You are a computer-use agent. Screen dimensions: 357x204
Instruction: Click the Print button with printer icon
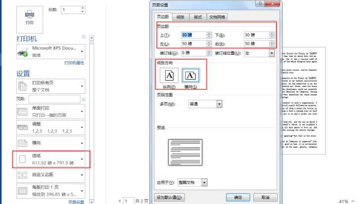[30, 20]
